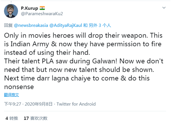The width and height of the screenshot is (171, 125).
Task: Click the word 'Galwan!' in the tweet
Action: tap(104, 61)
